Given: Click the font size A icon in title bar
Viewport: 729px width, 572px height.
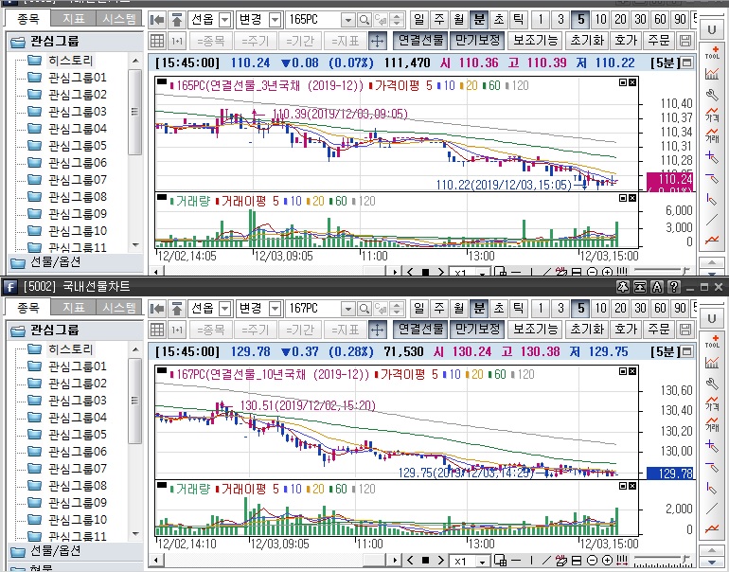Looking at the screenshot, I should tap(657, 287).
